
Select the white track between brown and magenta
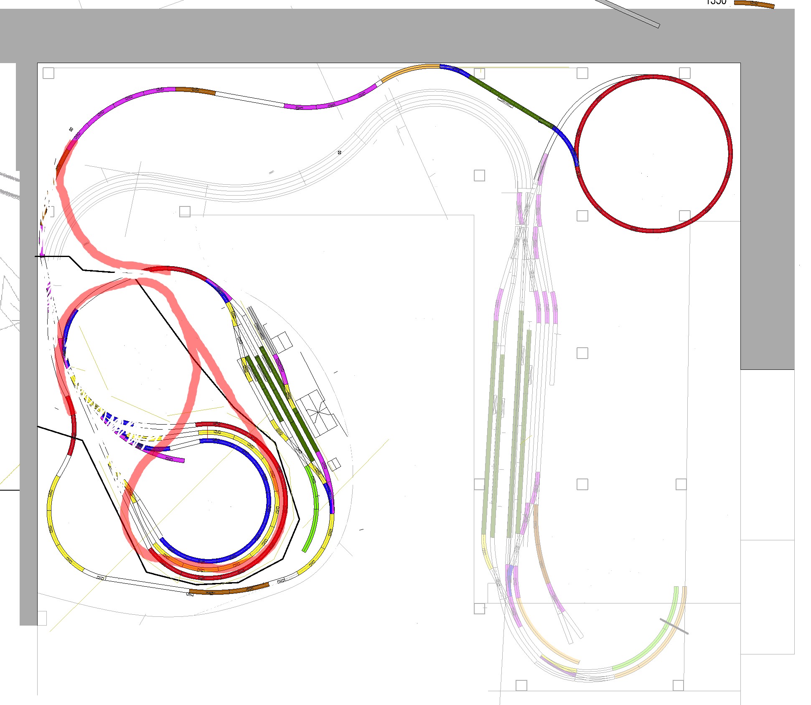[249, 99]
